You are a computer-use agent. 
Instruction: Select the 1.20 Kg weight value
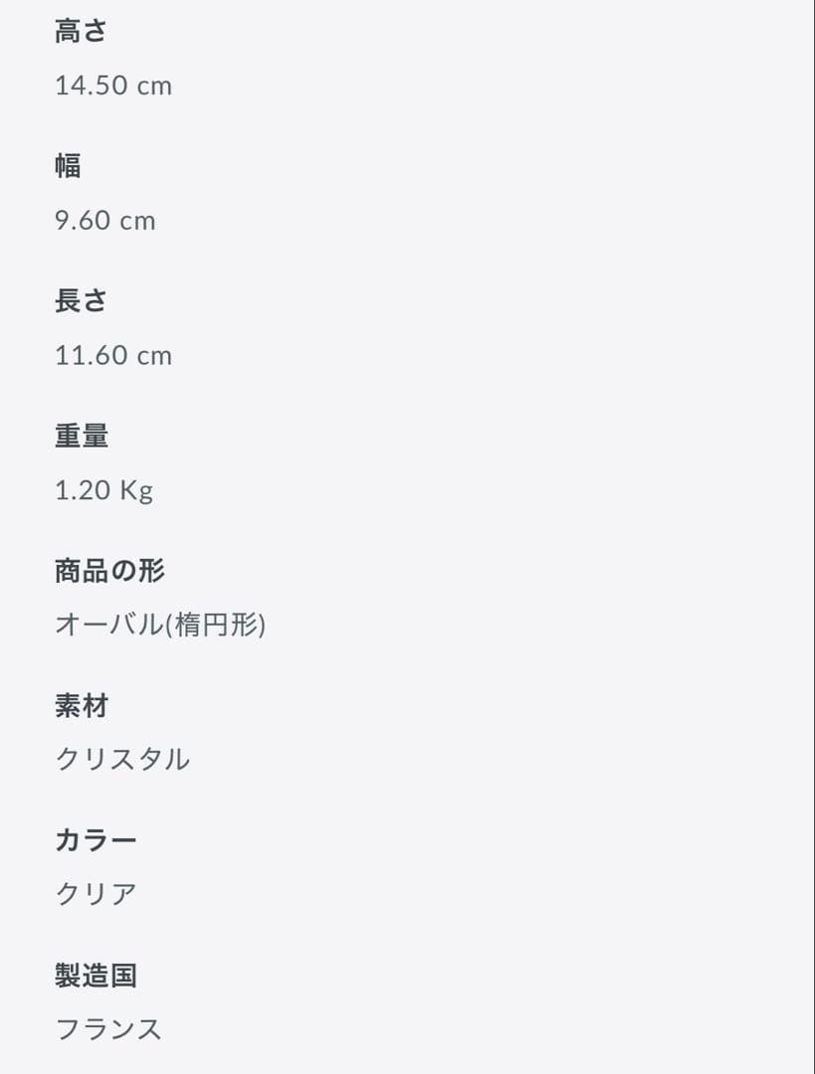click(103, 490)
